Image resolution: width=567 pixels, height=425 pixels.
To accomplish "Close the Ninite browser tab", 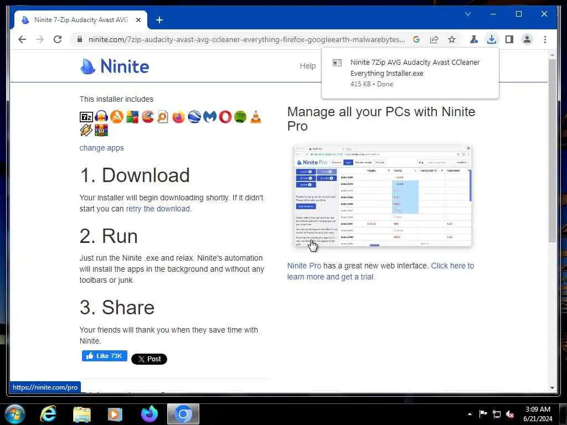I will pos(138,20).
